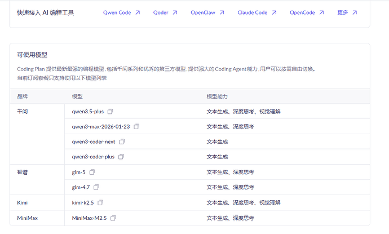The image size is (389, 234).
Task: Copy the qwen3-coder-plus model name
Action: pos(121,157)
